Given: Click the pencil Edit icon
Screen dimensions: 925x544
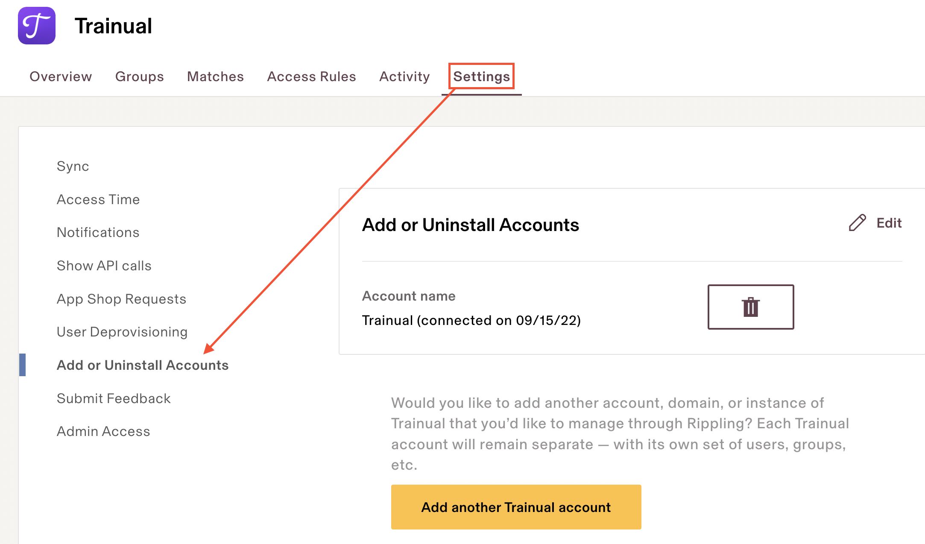Looking at the screenshot, I should pyautogui.click(x=857, y=223).
